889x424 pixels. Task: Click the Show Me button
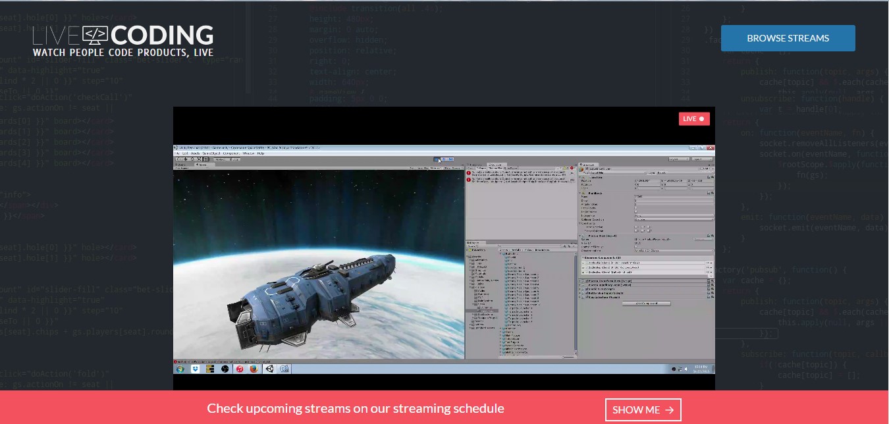click(x=643, y=410)
